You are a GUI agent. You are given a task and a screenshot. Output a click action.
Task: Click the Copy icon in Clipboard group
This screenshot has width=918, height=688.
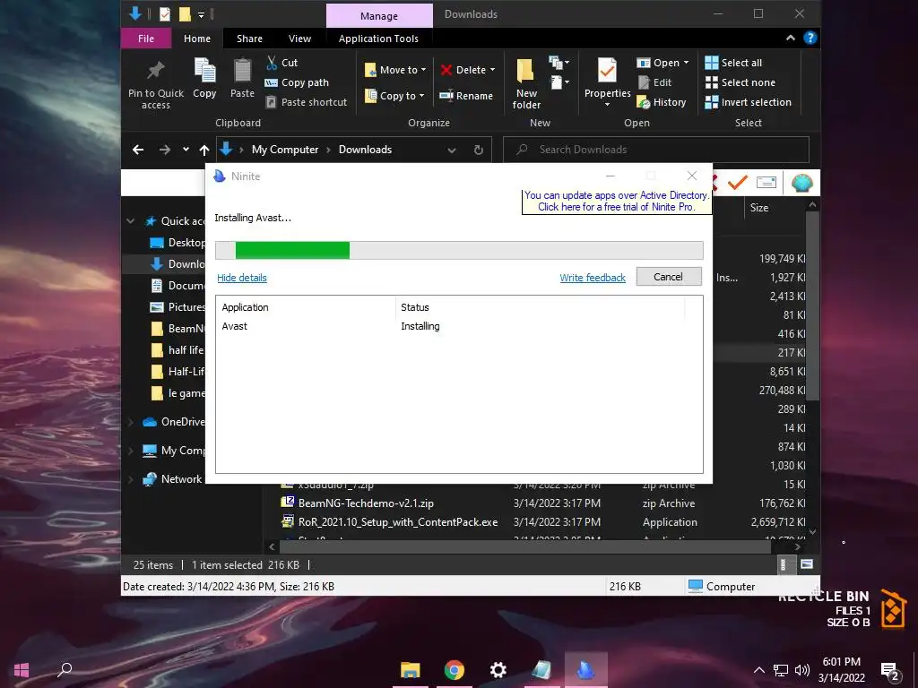coord(204,71)
